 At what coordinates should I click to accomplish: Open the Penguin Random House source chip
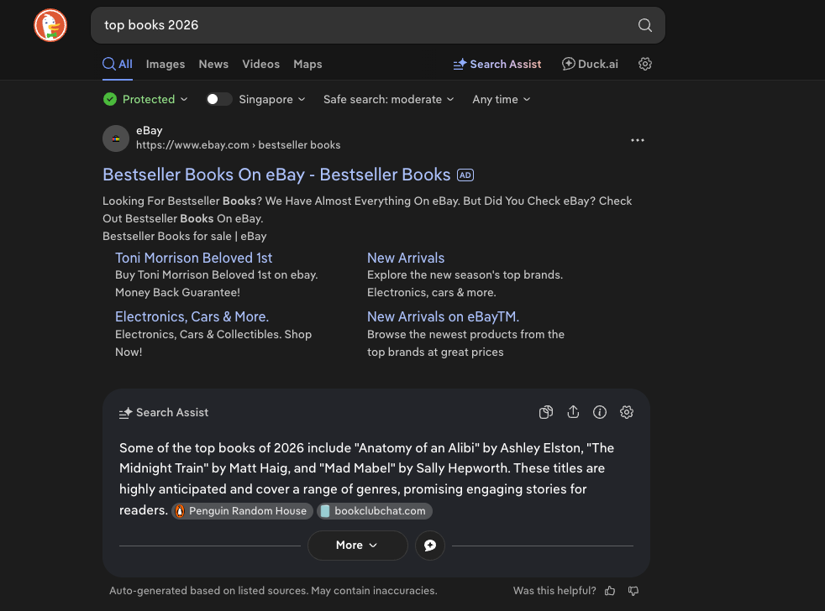coord(242,511)
